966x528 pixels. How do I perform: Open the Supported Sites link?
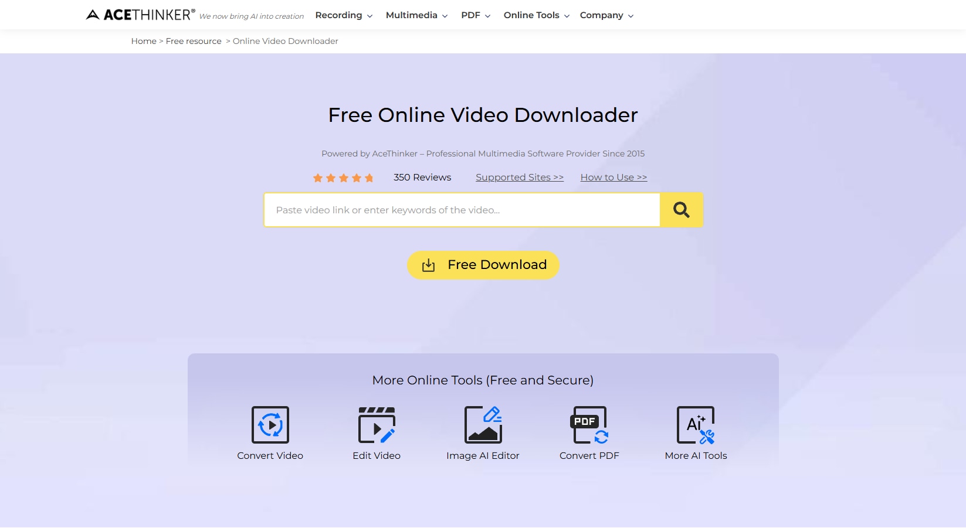coord(520,177)
